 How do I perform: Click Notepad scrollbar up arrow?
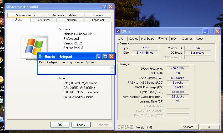(112, 67)
